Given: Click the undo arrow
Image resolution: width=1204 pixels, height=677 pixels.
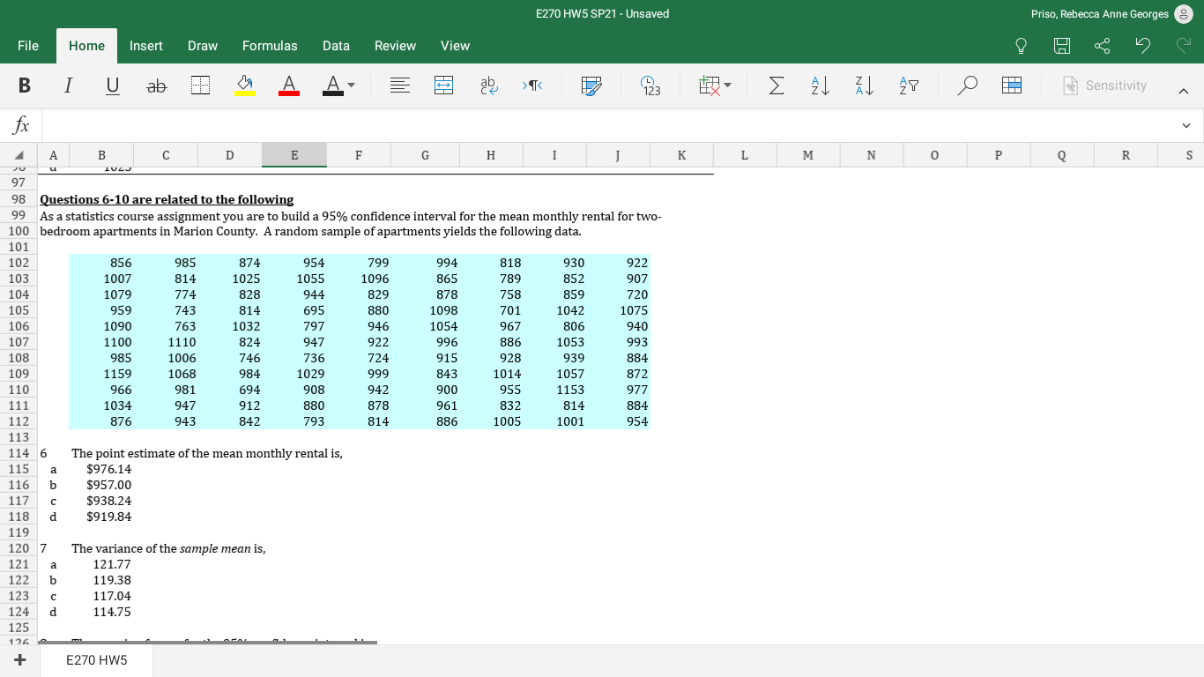Looking at the screenshot, I should click(x=1144, y=46).
